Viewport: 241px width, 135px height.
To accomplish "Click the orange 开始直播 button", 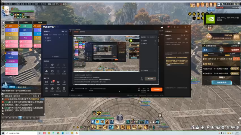I will pyautogui.click(x=157, y=89).
